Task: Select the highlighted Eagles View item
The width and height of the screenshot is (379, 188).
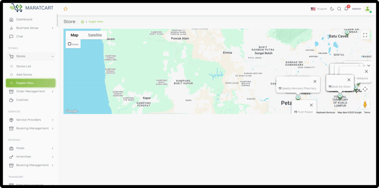Action: [31, 83]
